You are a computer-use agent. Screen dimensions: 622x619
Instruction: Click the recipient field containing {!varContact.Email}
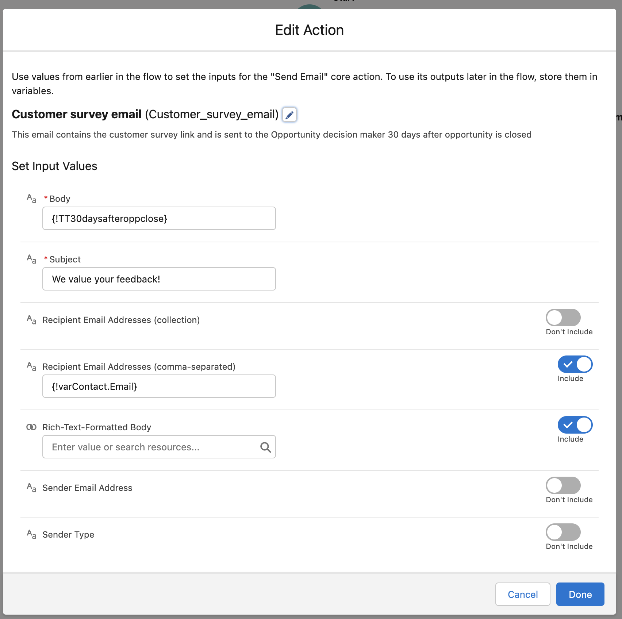pyautogui.click(x=159, y=386)
